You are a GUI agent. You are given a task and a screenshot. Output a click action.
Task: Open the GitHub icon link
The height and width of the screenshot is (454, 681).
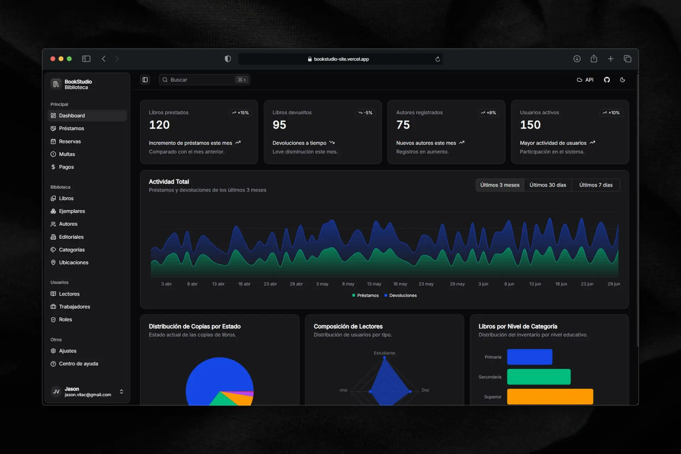click(x=607, y=80)
